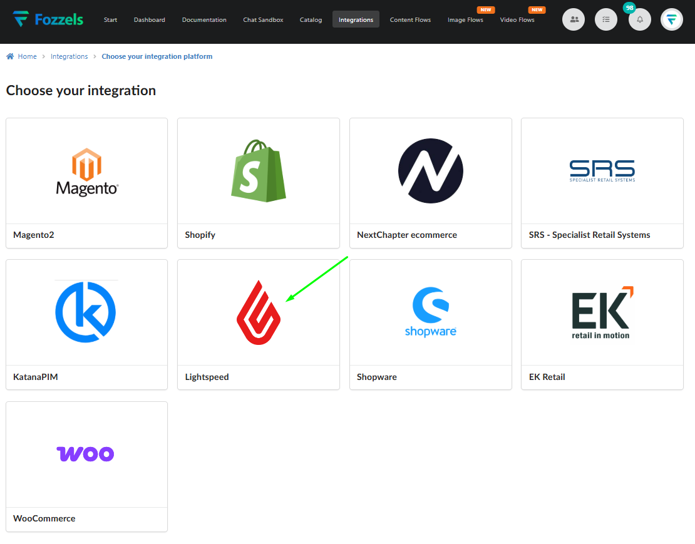
Task: Select the KatanaPIM blue K logo
Action: click(86, 312)
